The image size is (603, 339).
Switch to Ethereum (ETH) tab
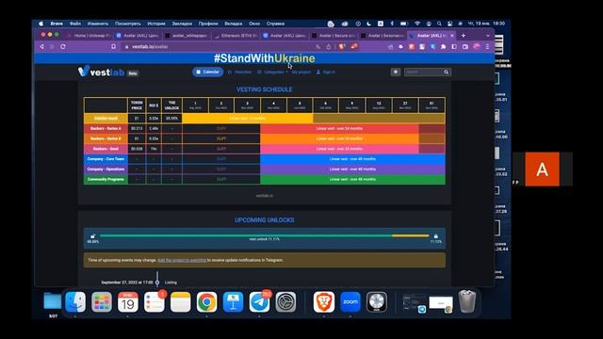point(236,36)
